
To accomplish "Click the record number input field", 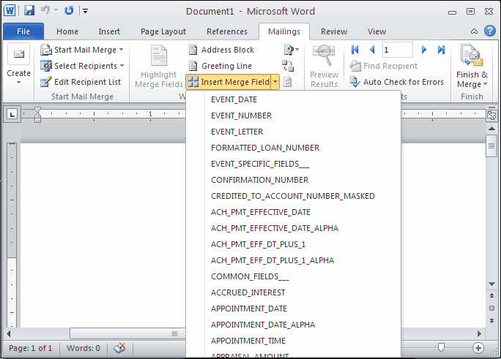I will 397,50.
